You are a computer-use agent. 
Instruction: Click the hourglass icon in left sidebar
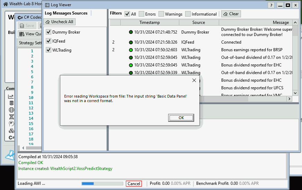click(11, 117)
